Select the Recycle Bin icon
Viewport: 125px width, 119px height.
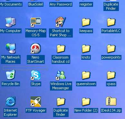click(11, 75)
